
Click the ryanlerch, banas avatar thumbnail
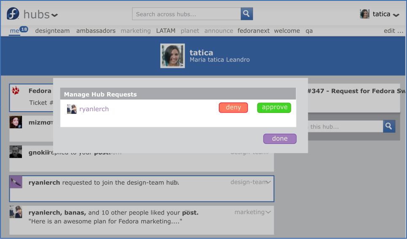point(16,212)
